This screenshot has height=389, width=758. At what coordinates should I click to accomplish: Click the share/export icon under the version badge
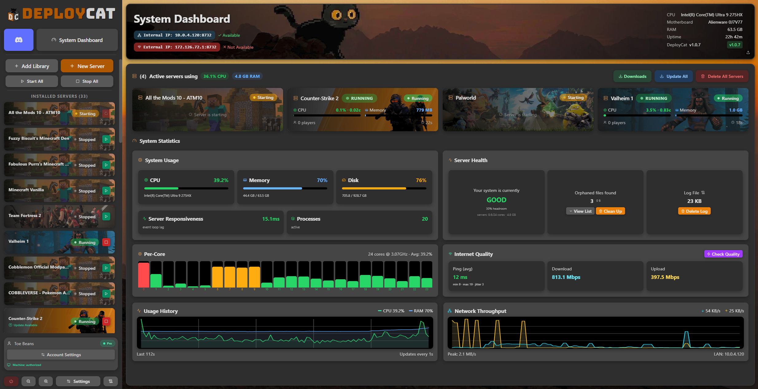748,52
